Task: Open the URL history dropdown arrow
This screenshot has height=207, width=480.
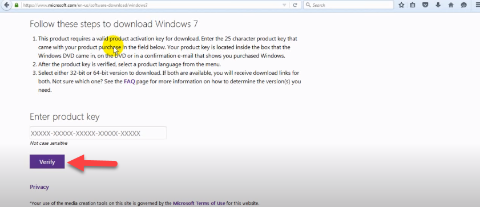Action: tap(284, 5)
